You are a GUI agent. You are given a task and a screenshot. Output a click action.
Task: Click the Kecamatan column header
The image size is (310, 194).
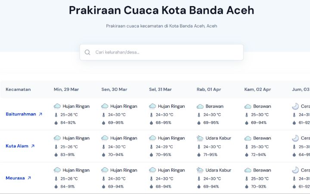[x=18, y=90]
